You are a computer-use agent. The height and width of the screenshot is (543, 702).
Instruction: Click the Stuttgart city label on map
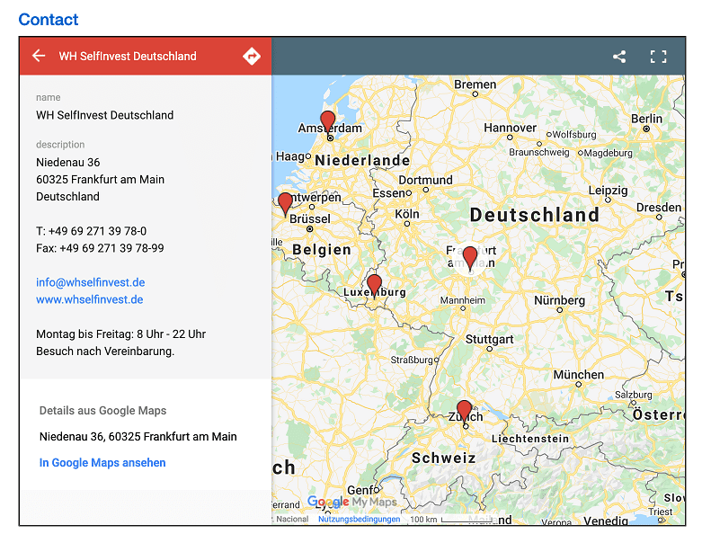pyautogui.click(x=489, y=339)
